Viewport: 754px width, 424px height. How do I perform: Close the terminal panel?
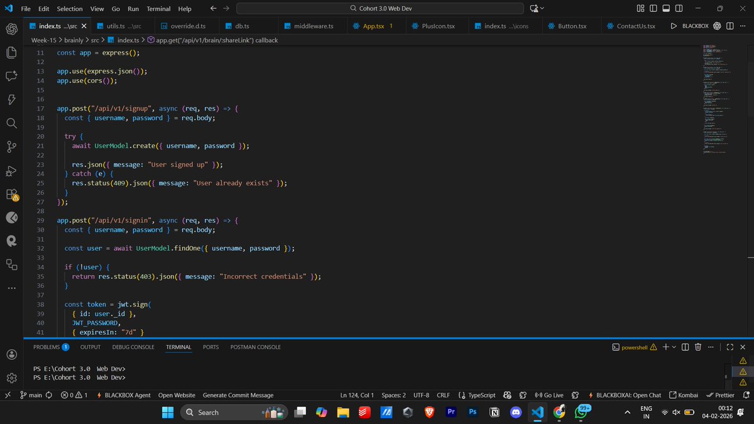(x=743, y=347)
